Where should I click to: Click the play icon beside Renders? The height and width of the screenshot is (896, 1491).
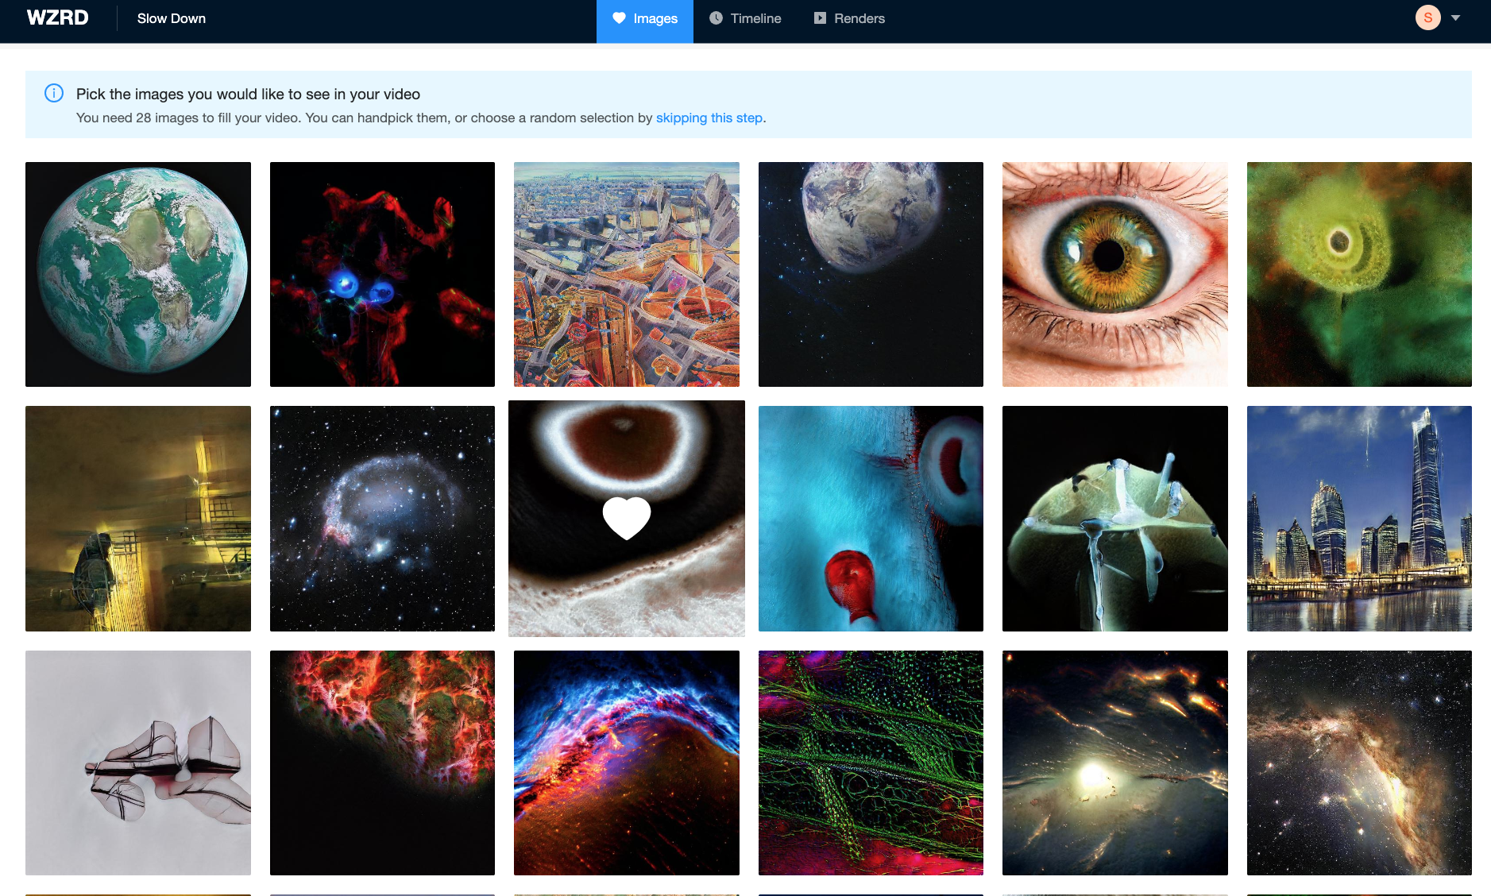(820, 17)
